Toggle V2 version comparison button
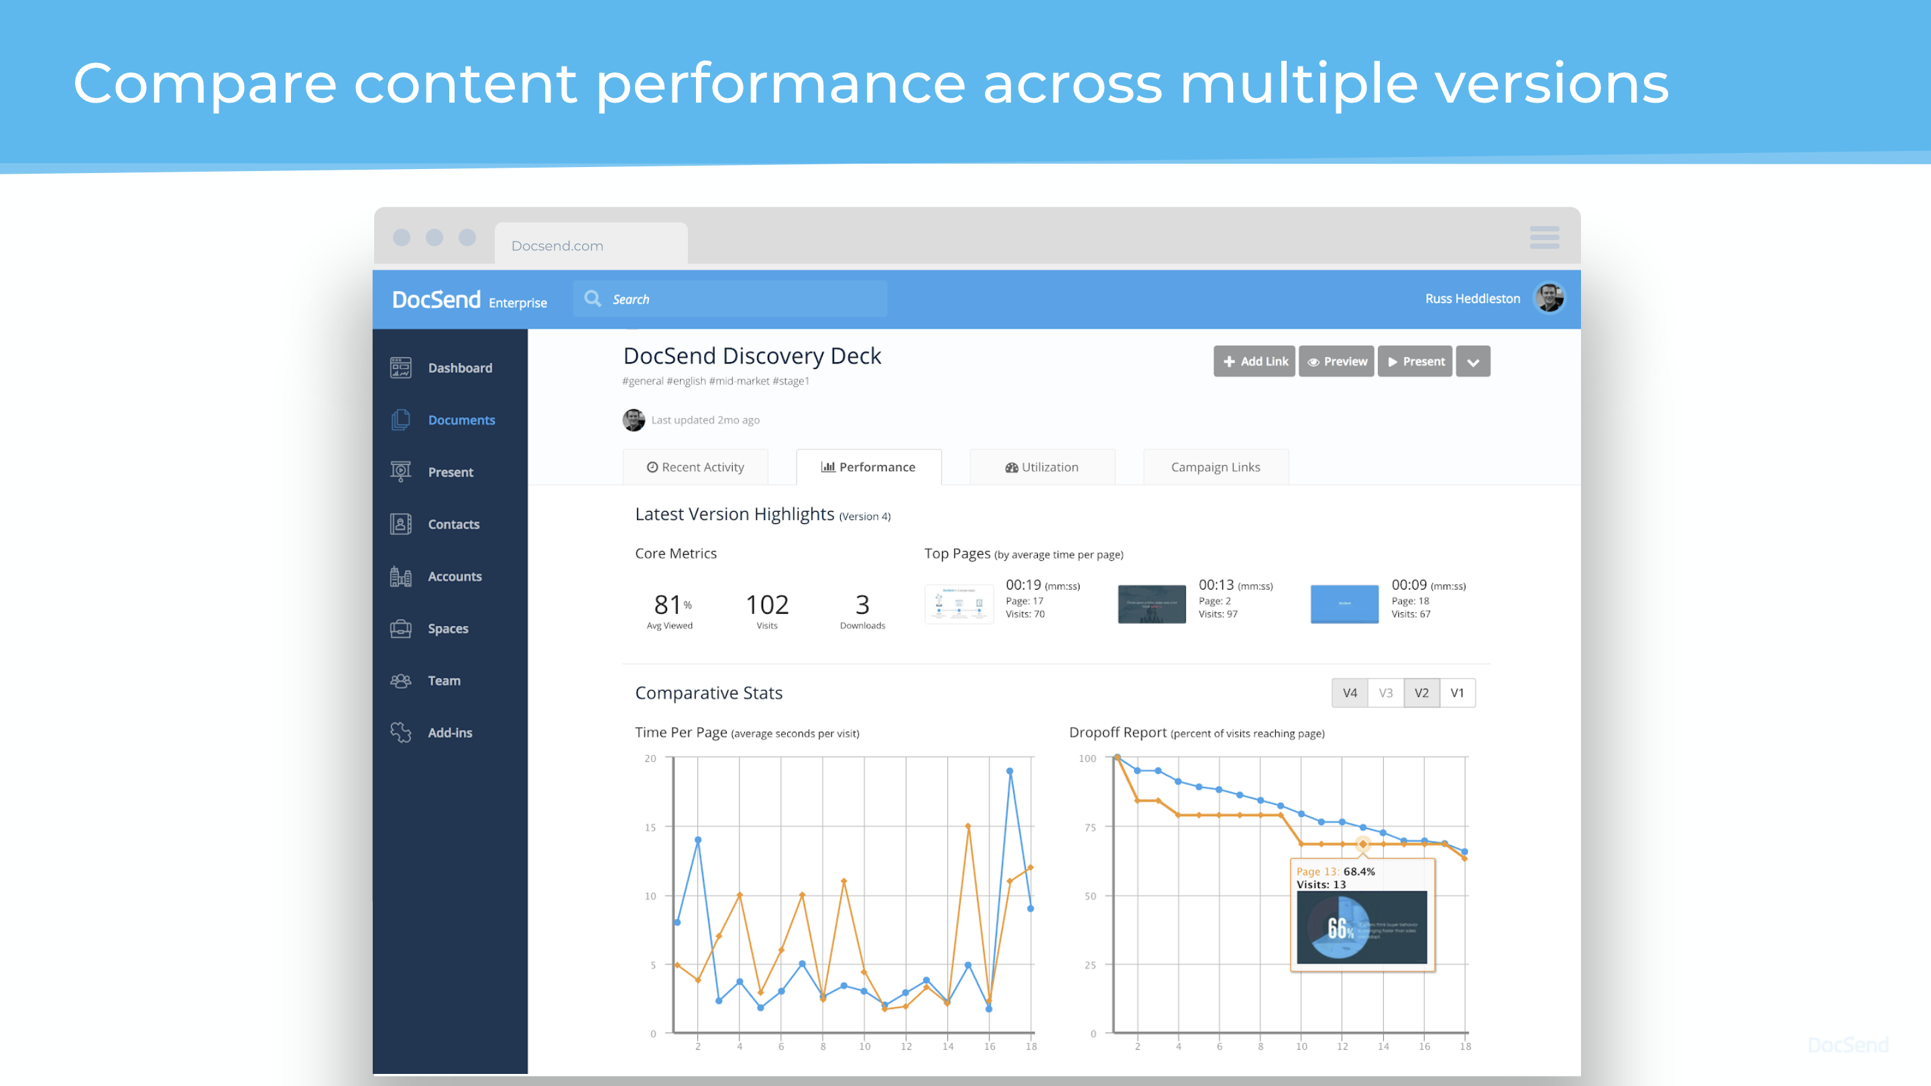The image size is (1931, 1086). (1421, 692)
